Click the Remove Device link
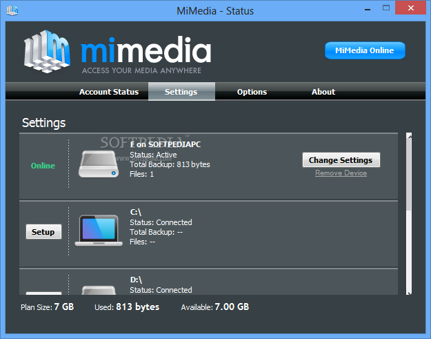 click(341, 173)
